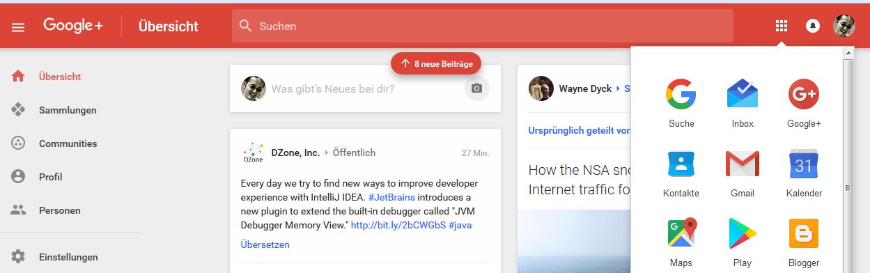Click the Übersicht home icon in sidebar
The image size is (870, 273).
tap(18, 77)
